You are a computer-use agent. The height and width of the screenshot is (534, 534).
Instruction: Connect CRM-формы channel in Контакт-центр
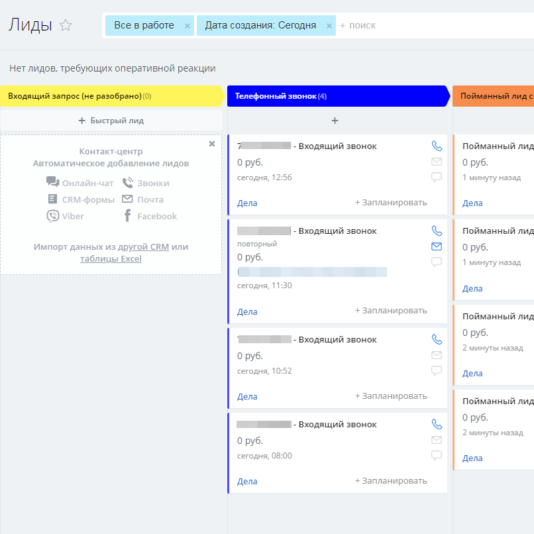pyautogui.click(x=81, y=199)
